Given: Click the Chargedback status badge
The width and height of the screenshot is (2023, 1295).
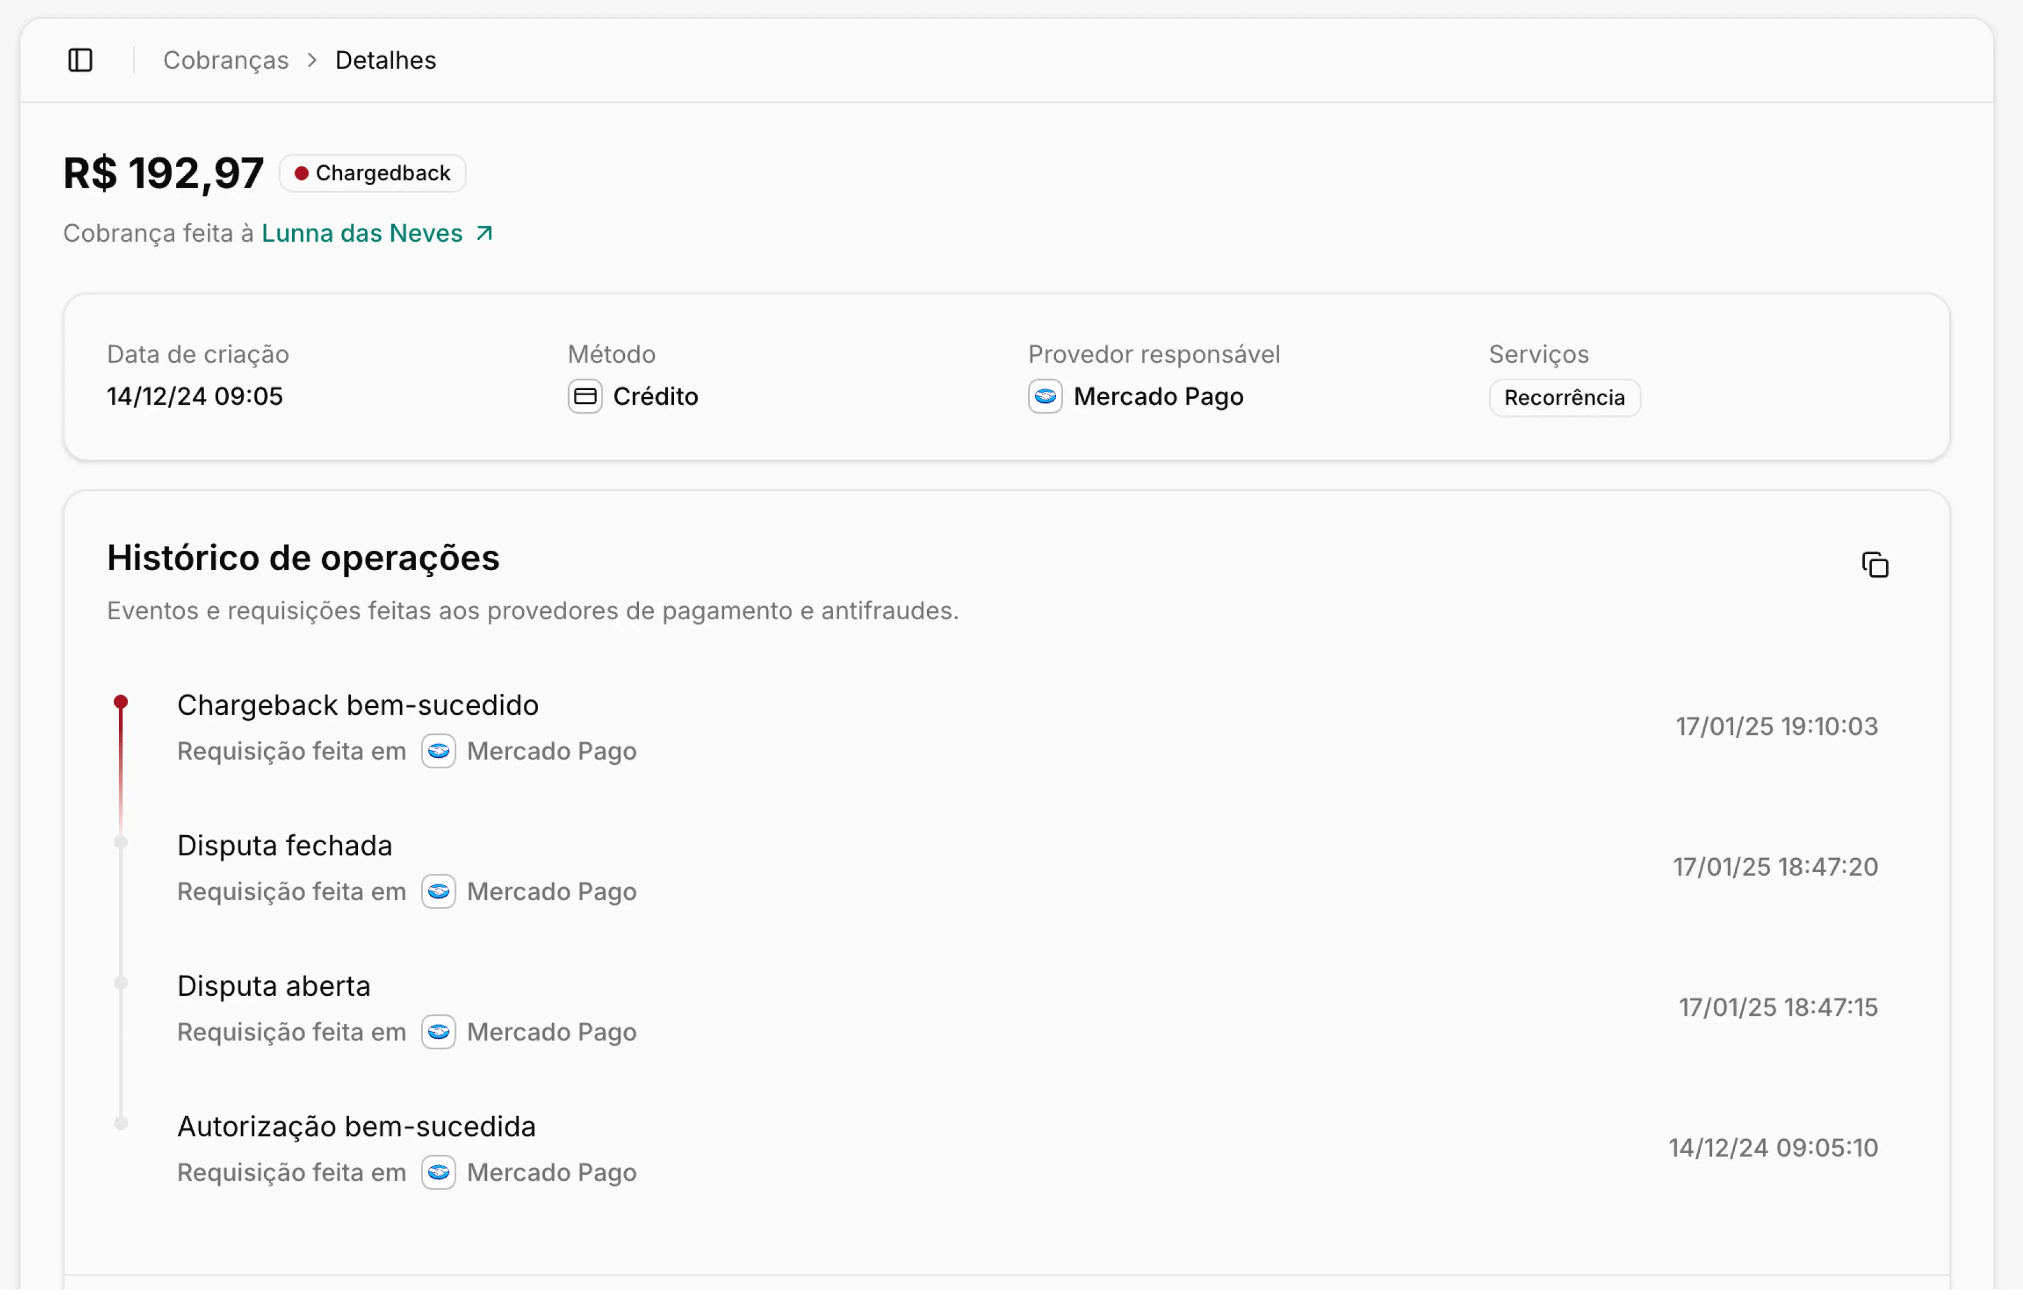Looking at the screenshot, I should [373, 173].
